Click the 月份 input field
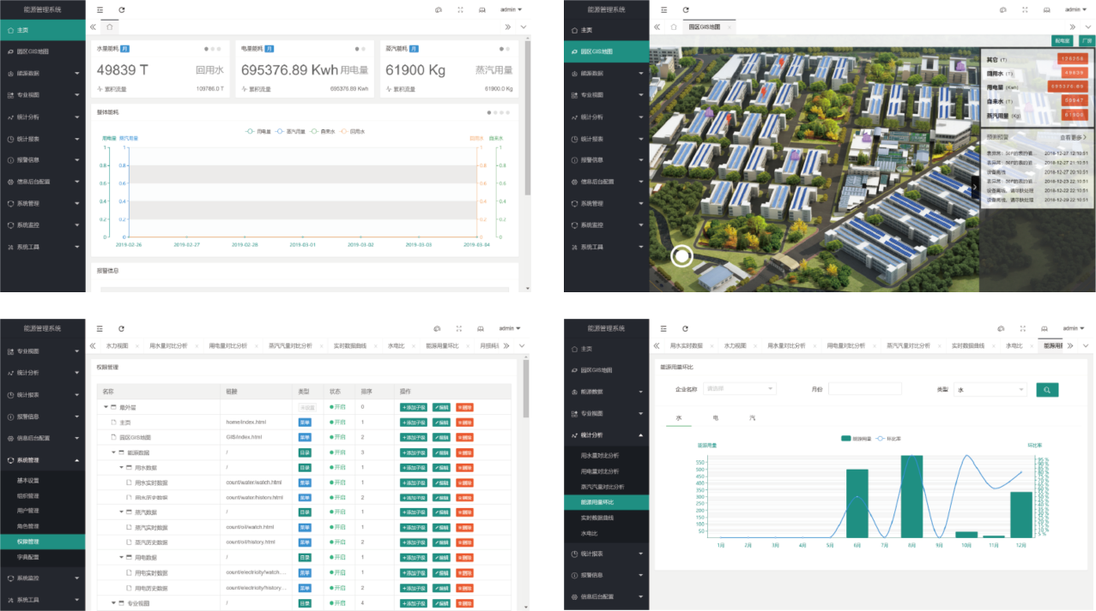 click(x=864, y=389)
